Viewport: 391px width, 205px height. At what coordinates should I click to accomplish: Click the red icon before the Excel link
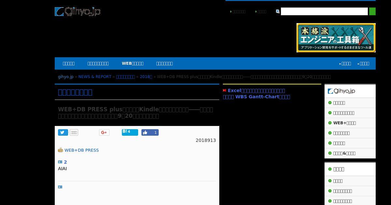(224, 90)
